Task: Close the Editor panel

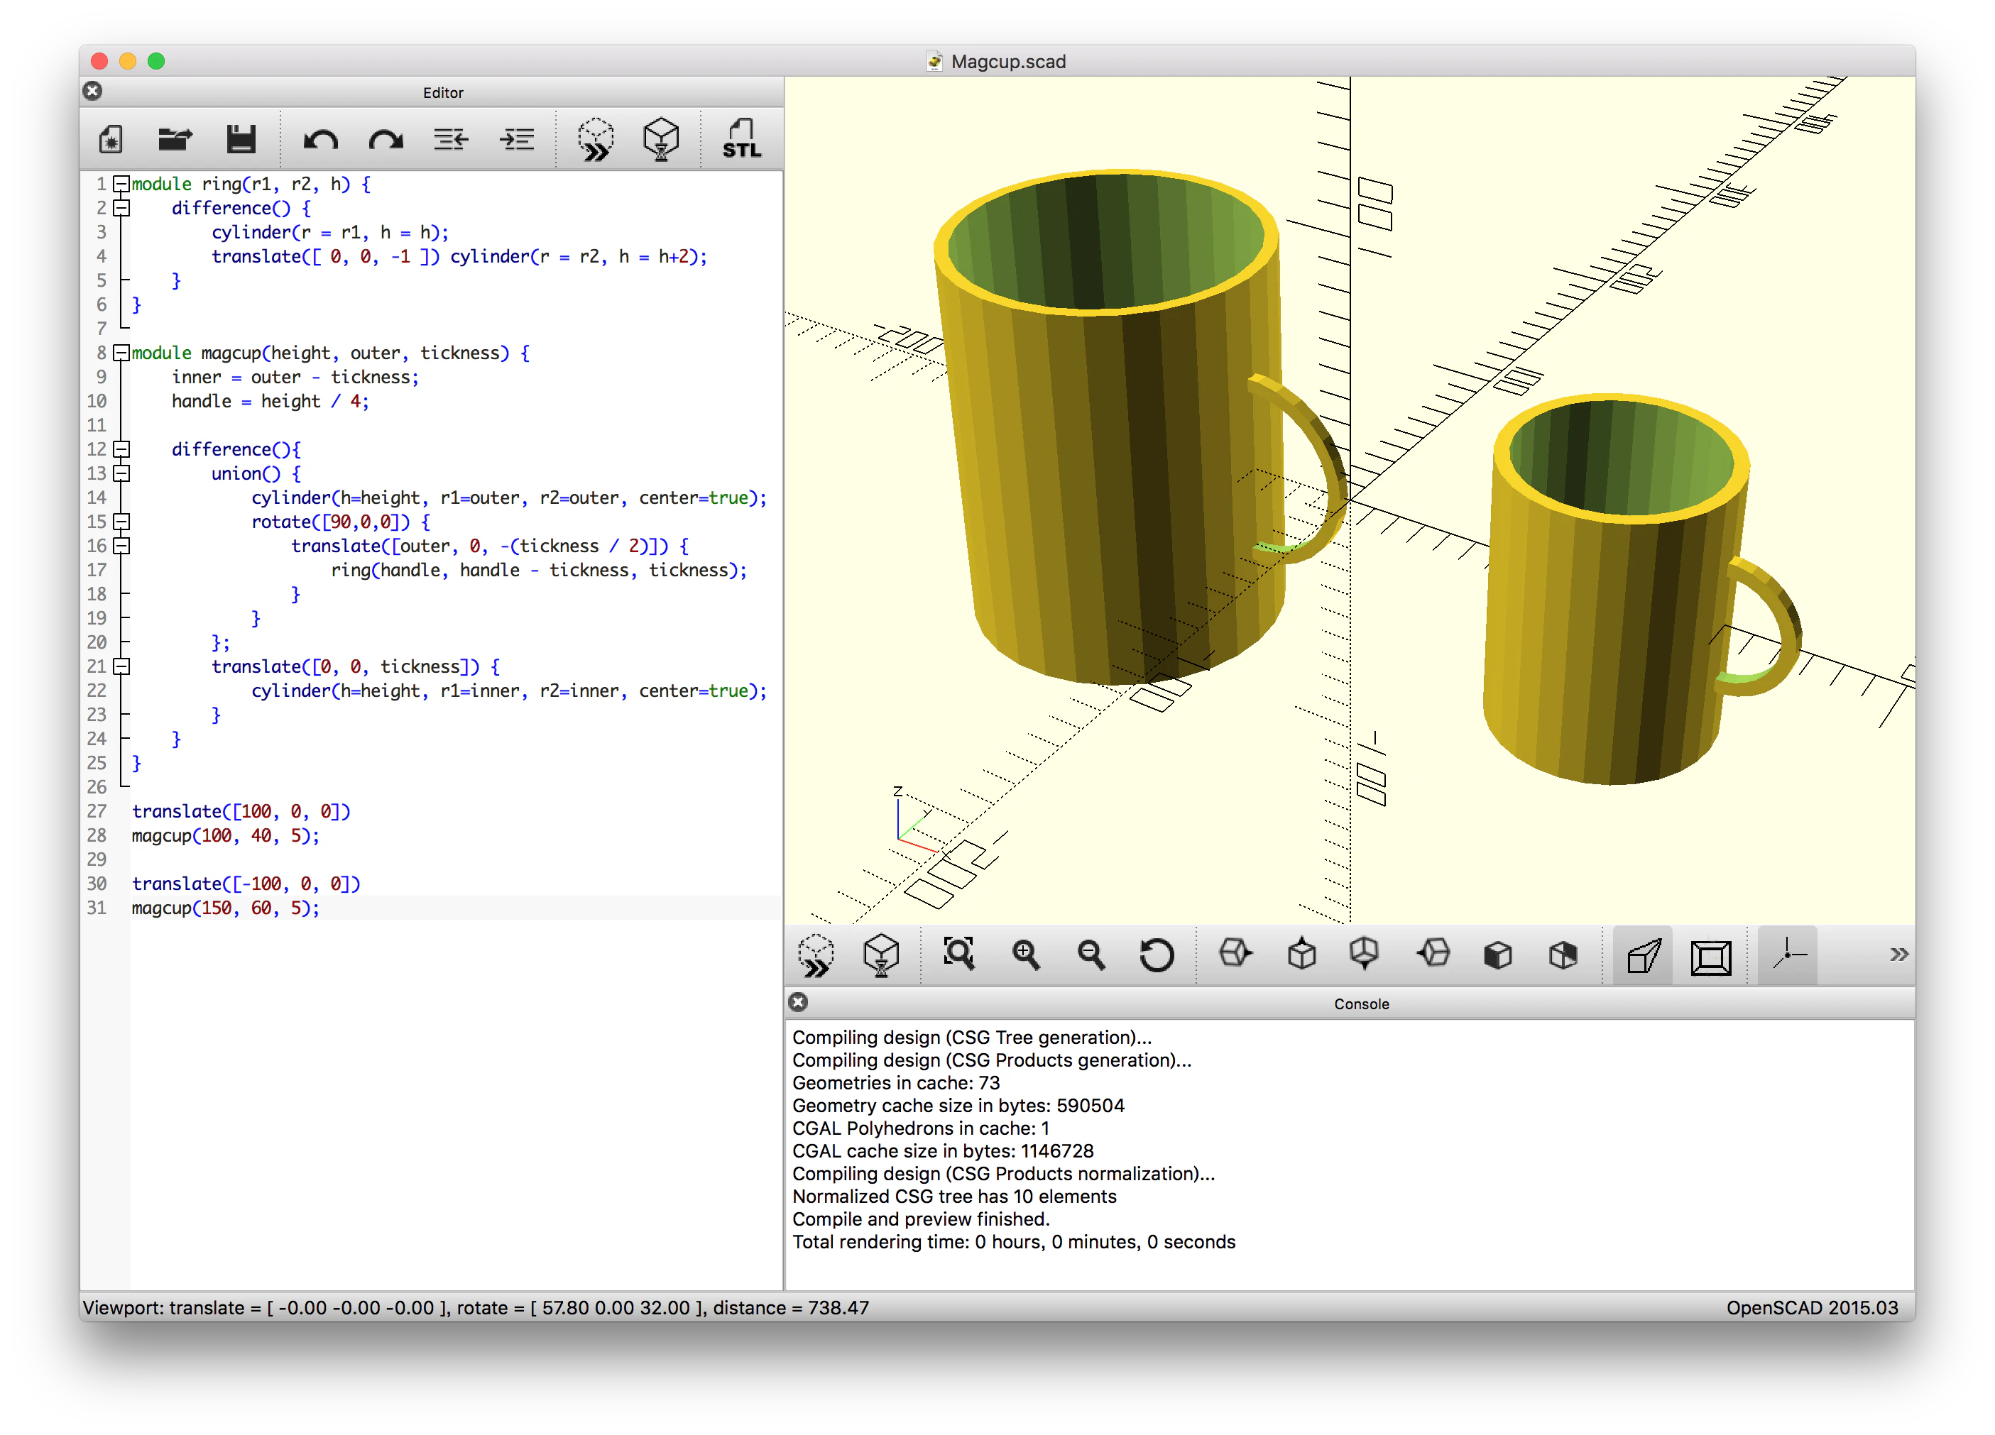Action: click(x=92, y=92)
